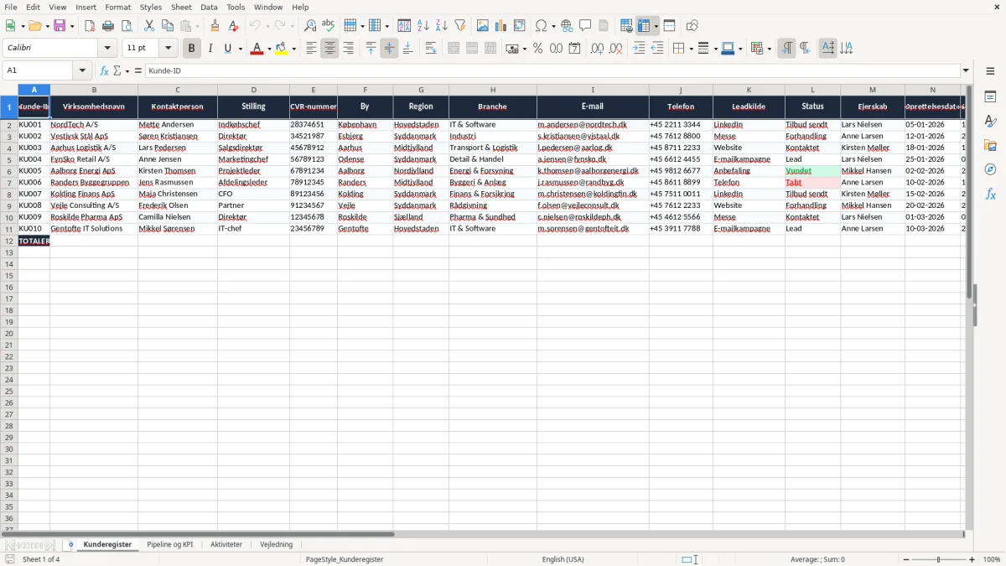Click the Print icon
Viewport: 1006px width, 566px height.
pos(108,26)
